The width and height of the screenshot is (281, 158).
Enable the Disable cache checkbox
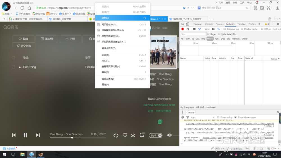[x=242, y=29]
